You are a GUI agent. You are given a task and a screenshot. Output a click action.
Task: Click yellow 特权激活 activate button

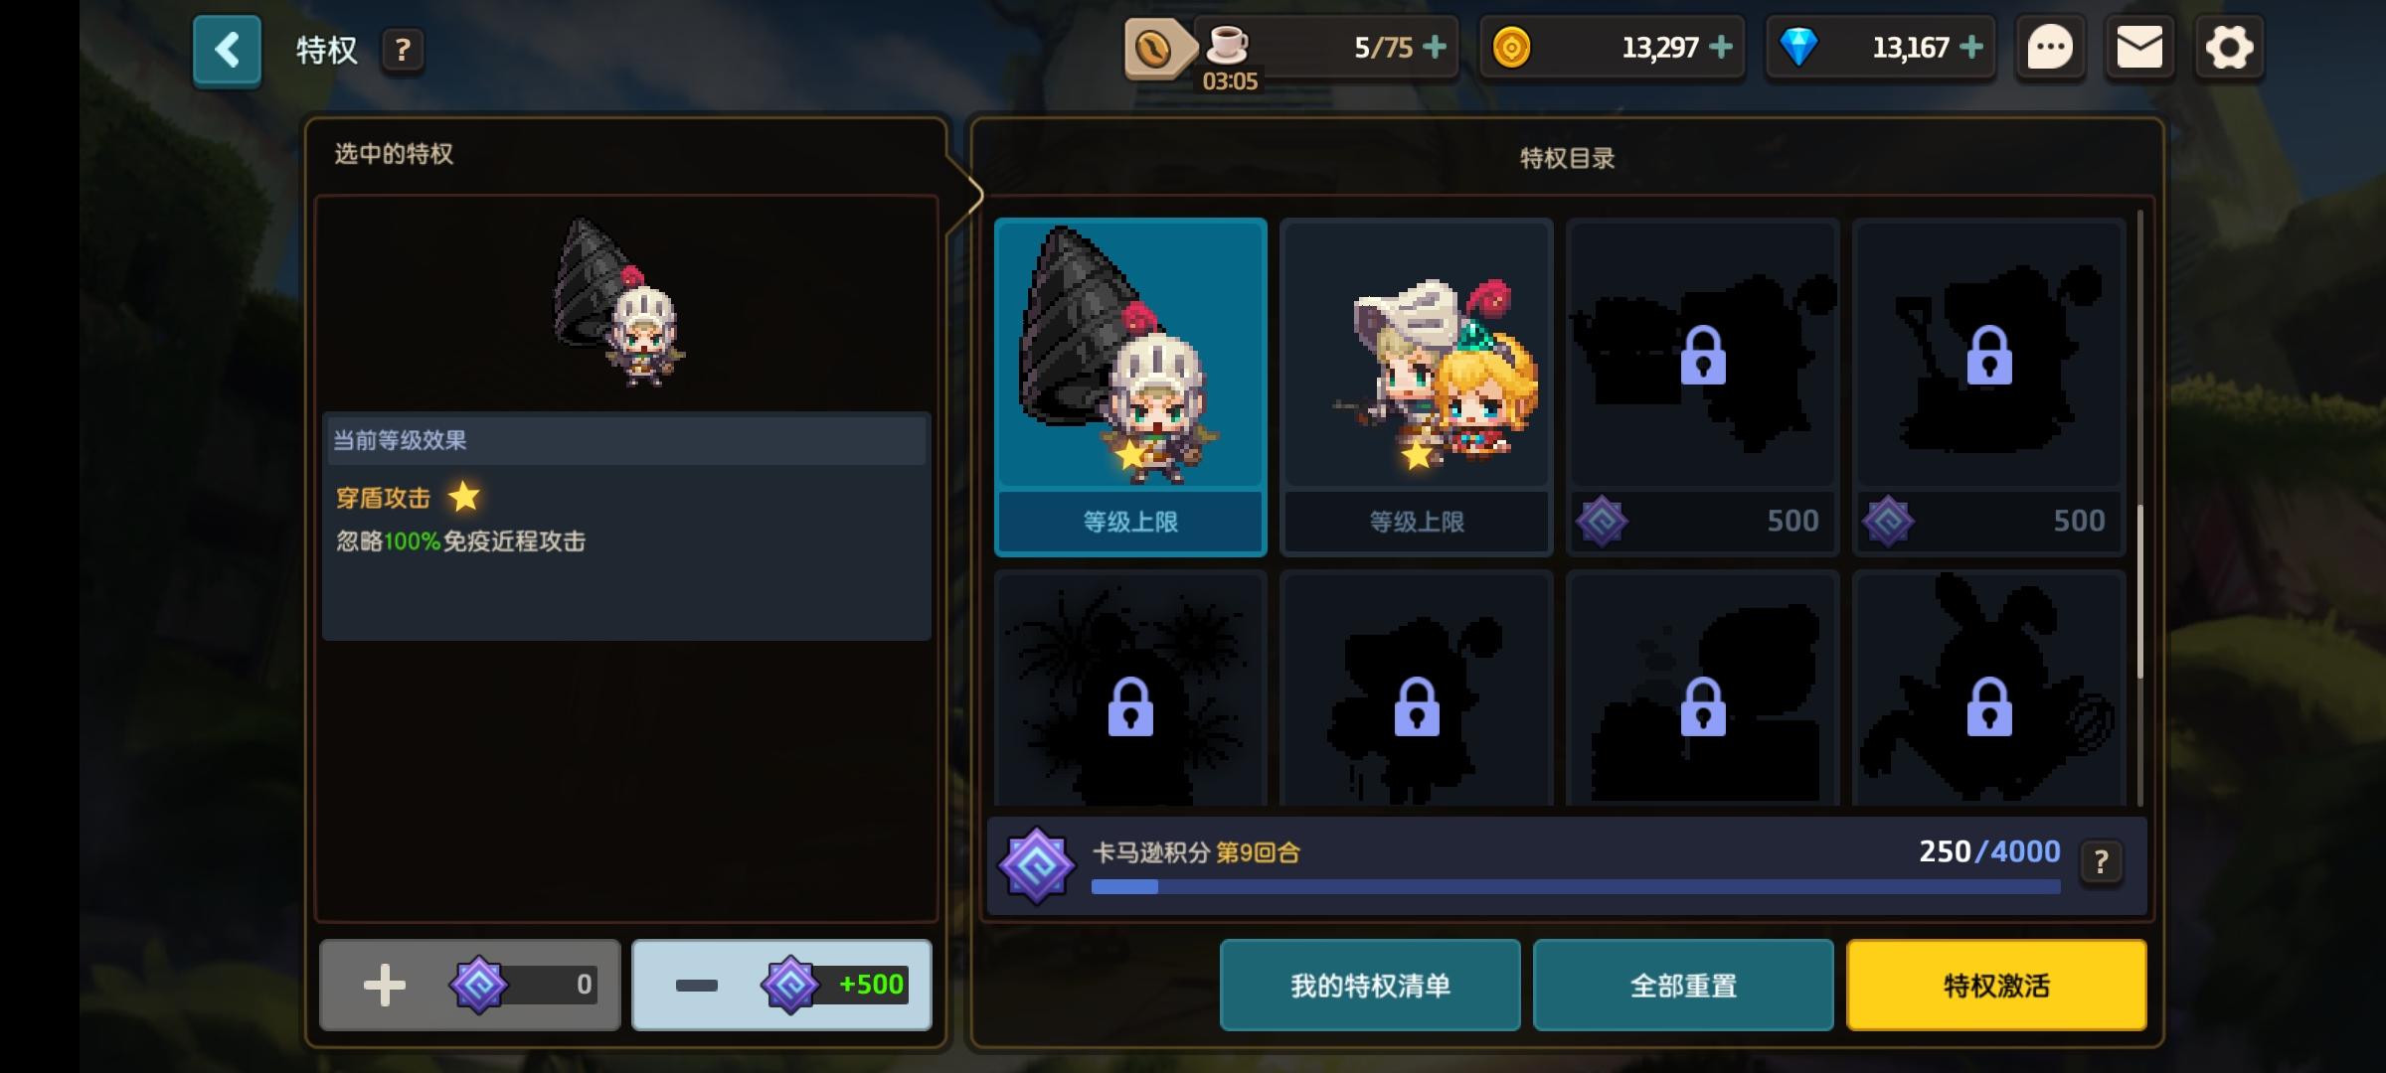pos(1996,985)
